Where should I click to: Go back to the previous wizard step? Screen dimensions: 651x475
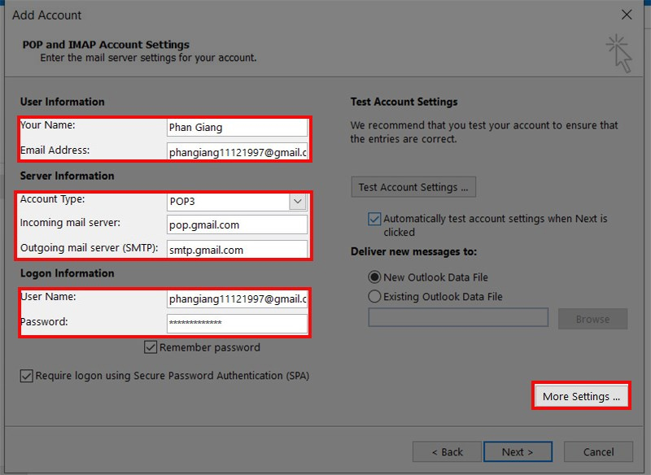(447, 451)
